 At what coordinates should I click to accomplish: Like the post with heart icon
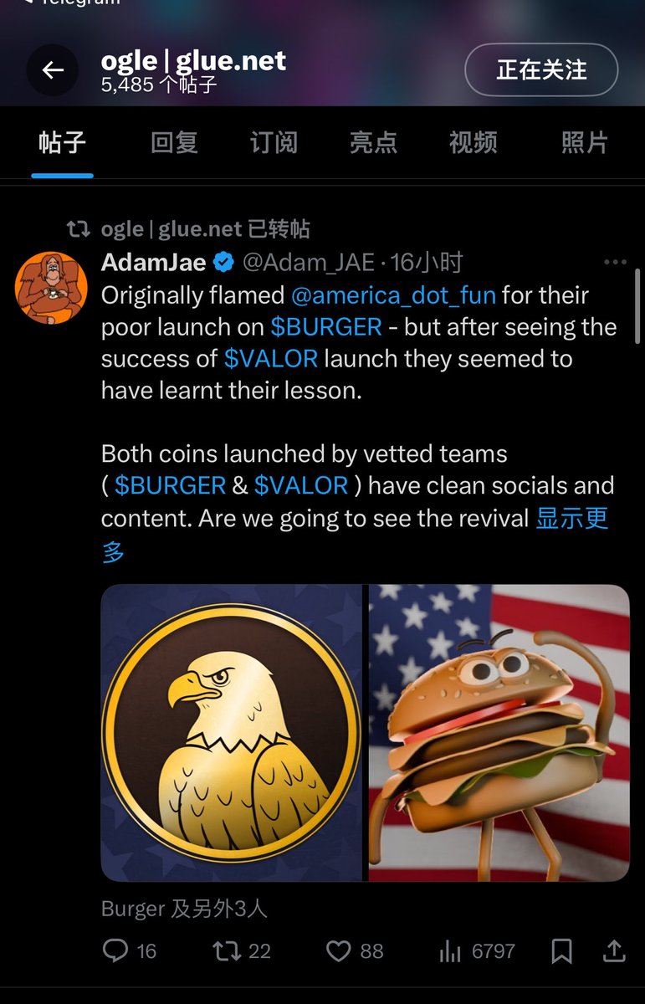coord(338,950)
